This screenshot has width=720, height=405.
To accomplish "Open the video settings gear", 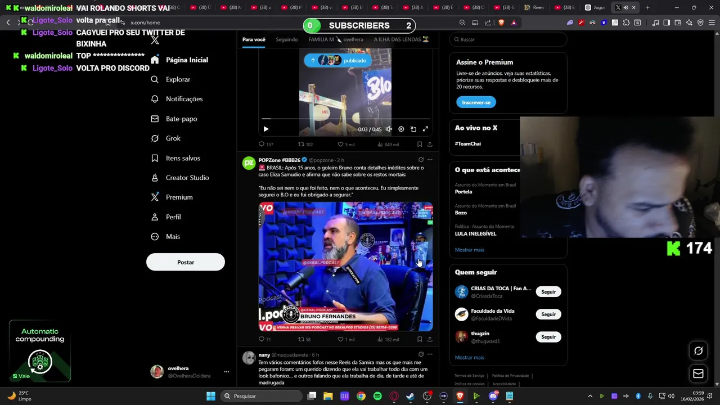I will (x=401, y=129).
